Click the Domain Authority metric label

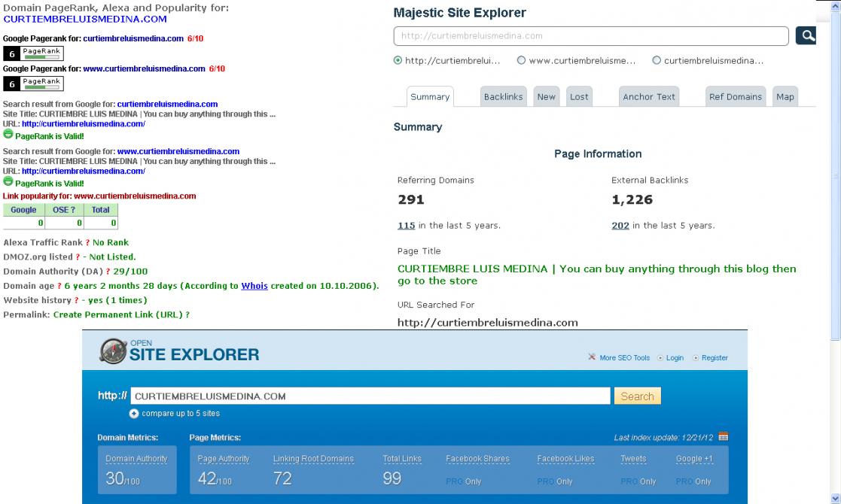(136, 459)
